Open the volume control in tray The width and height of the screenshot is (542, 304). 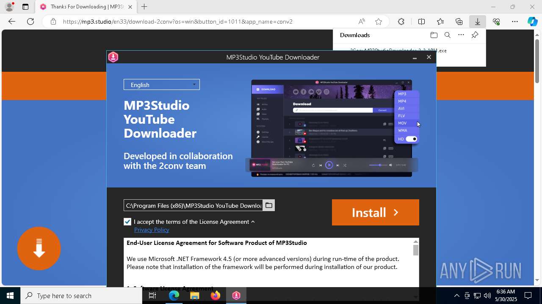coord(487,296)
